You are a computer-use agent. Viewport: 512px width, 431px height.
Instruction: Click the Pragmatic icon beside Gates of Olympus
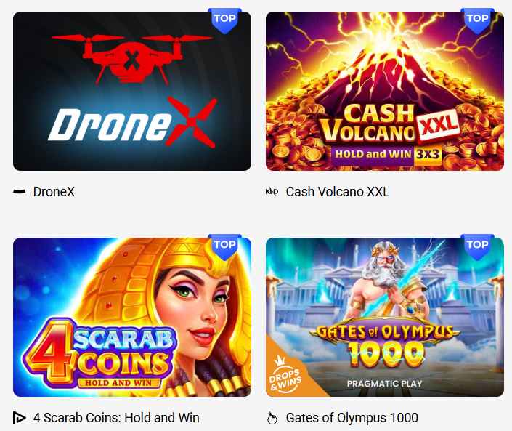(272, 418)
